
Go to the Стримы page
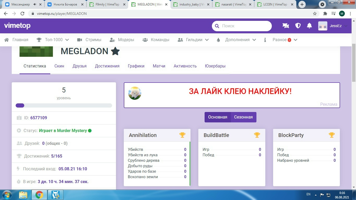coord(89,40)
